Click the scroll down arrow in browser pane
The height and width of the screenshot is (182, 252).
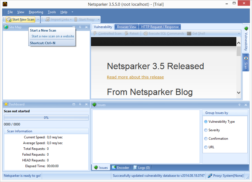pos(239,93)
